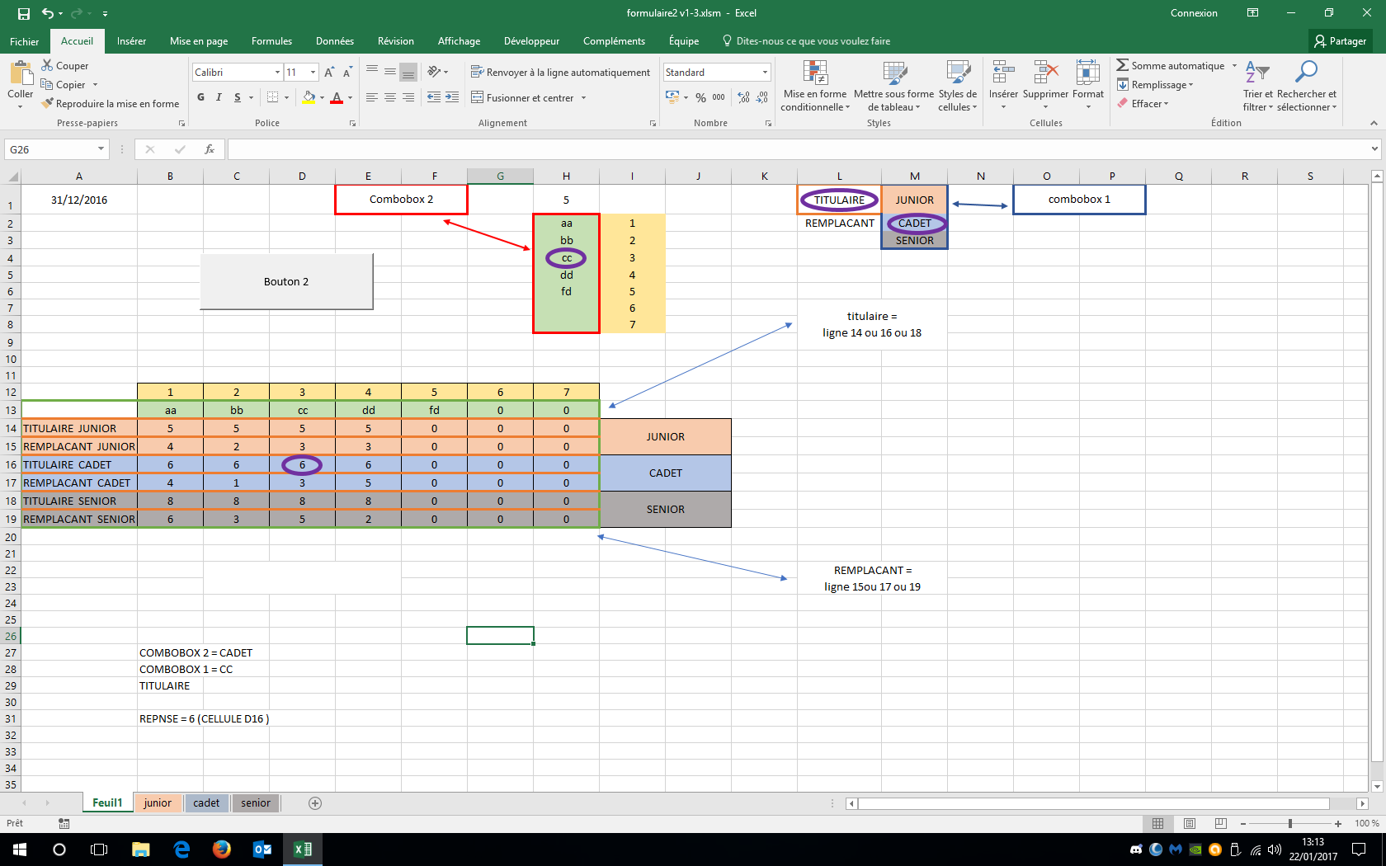Image resolution: width=1386 pixels, height=866 pixels.
Task: Toggle Bold G formatting
Action: point(200,97)
